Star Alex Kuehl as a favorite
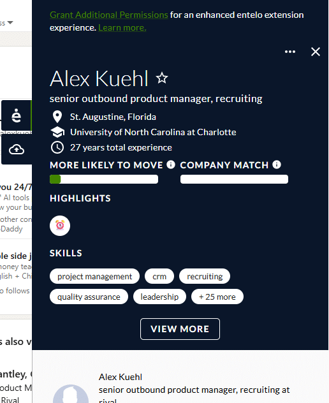329x403 pixels. click(162, 78)
